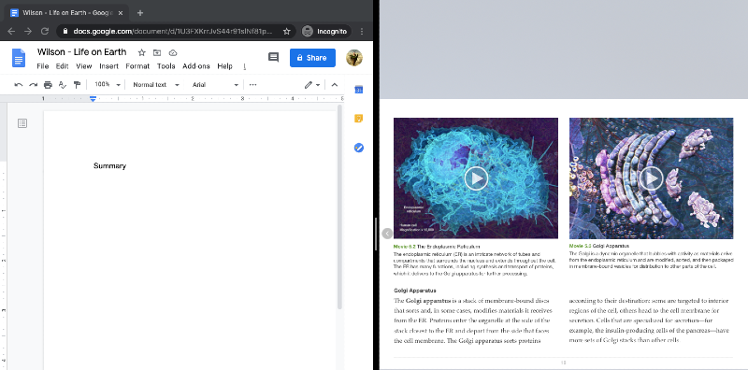The image size is (748, 370).
Task: Show more toolbar options
Action: click(x=252, y=84)
